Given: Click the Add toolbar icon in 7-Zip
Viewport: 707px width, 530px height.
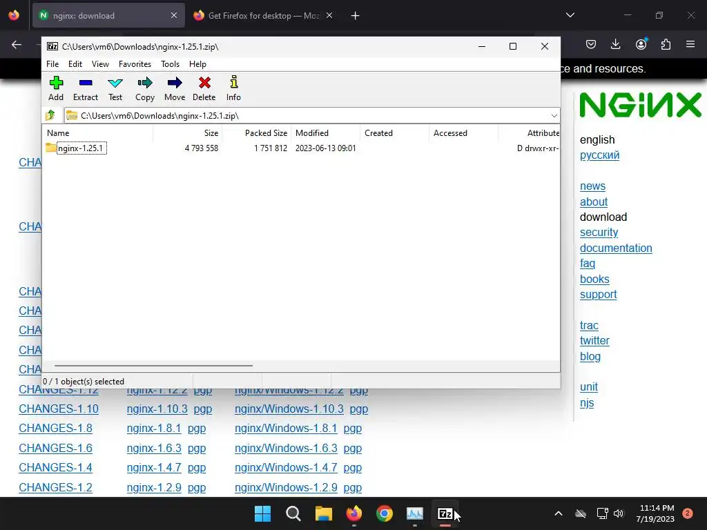Looking at the screenshot, I should click(56, 88).
